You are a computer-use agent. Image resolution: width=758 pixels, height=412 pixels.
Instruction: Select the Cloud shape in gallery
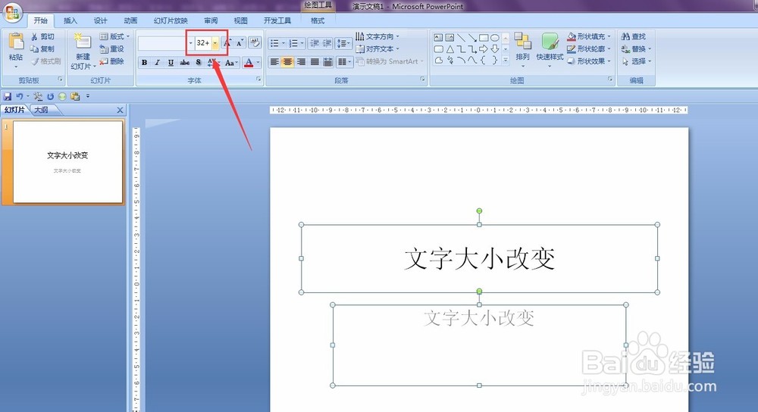coord(438,61)
